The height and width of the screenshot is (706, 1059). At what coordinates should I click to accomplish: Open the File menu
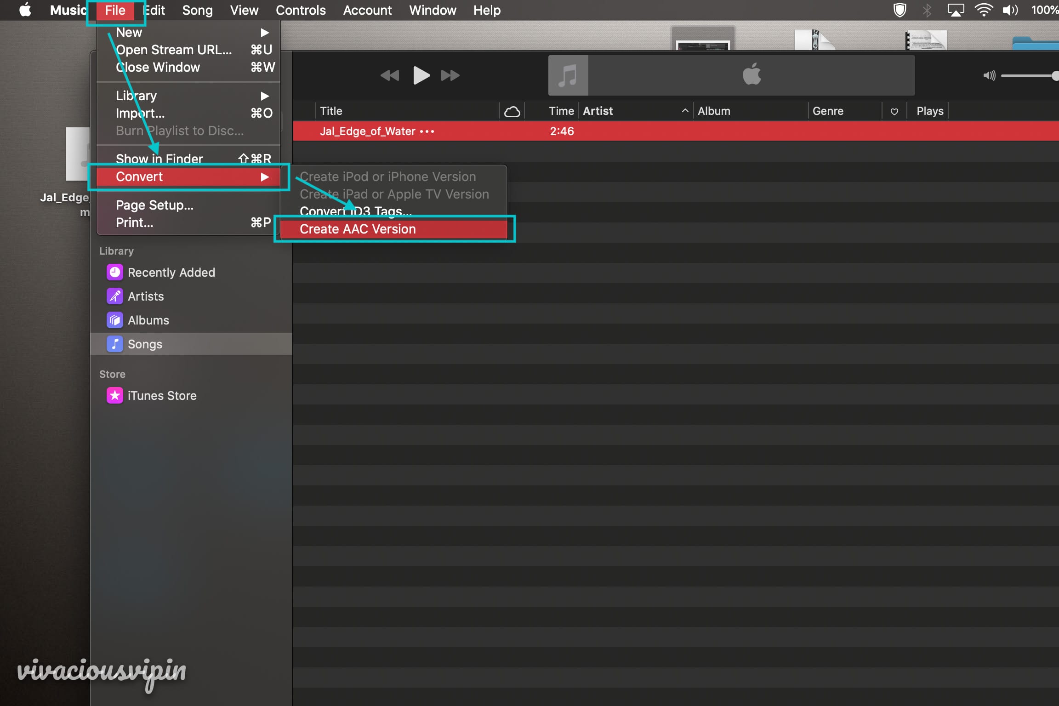(115, 10)
